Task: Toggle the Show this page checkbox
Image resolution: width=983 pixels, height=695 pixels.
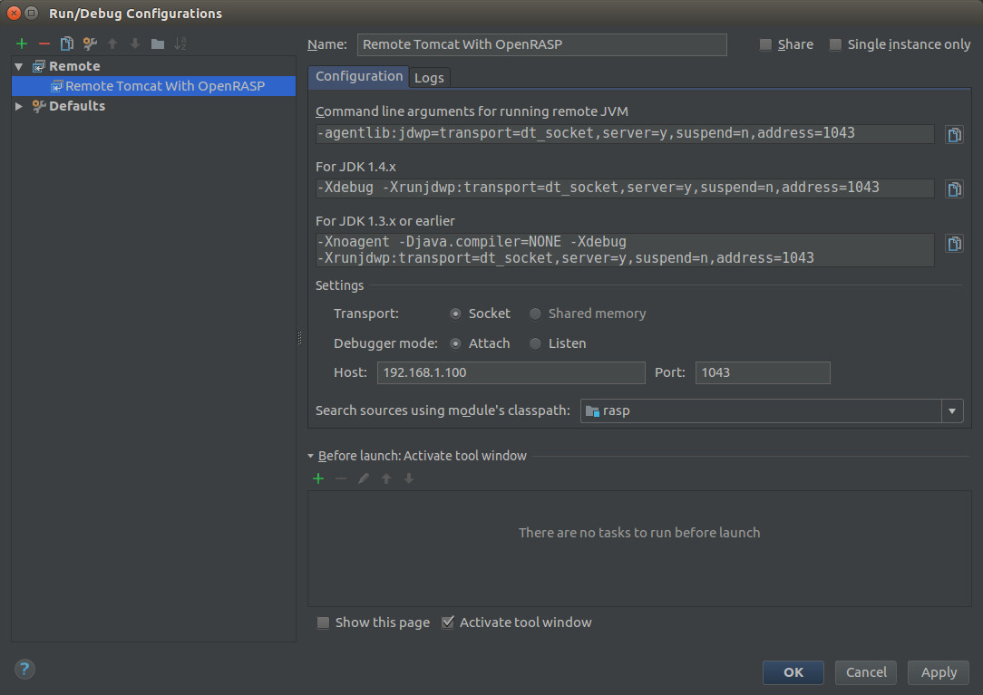Action: [324, 623]
